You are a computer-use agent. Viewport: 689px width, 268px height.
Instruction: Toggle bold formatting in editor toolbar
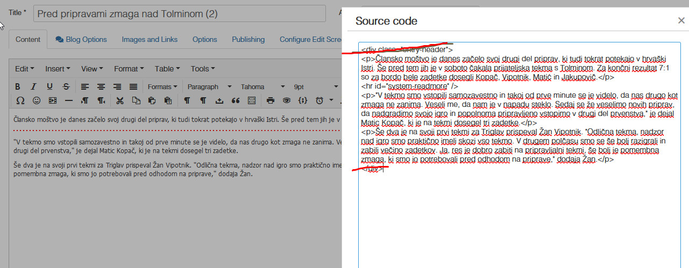18,86
